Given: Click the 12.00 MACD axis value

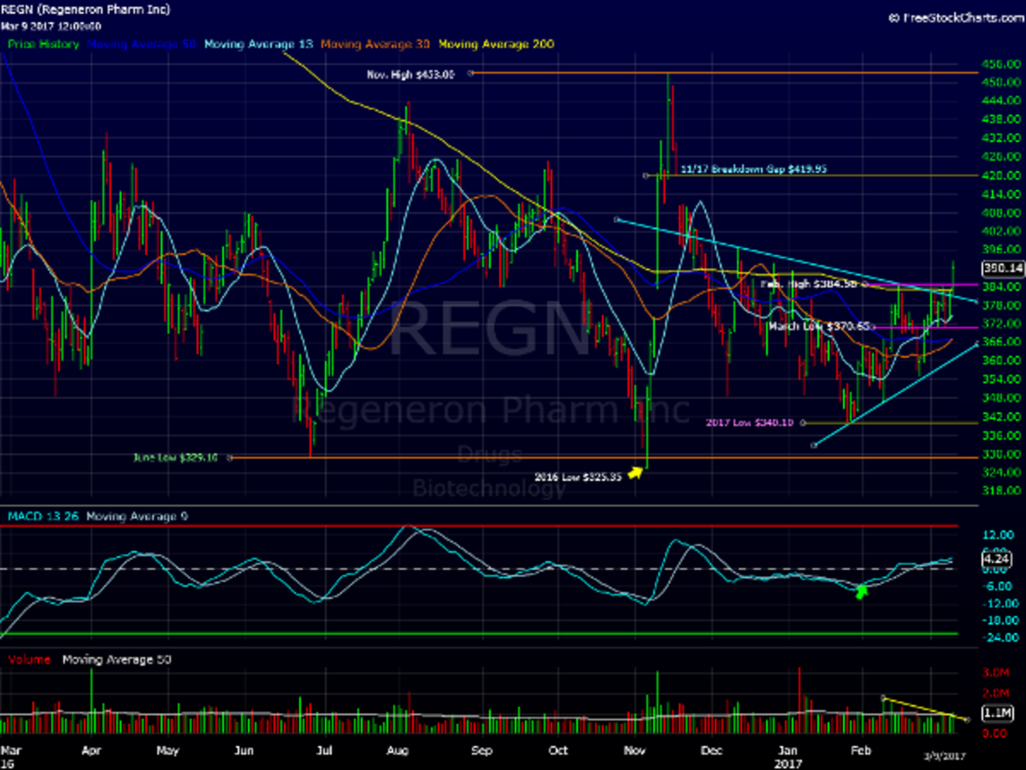Looking at the screenshot, I should coord(999,534).
